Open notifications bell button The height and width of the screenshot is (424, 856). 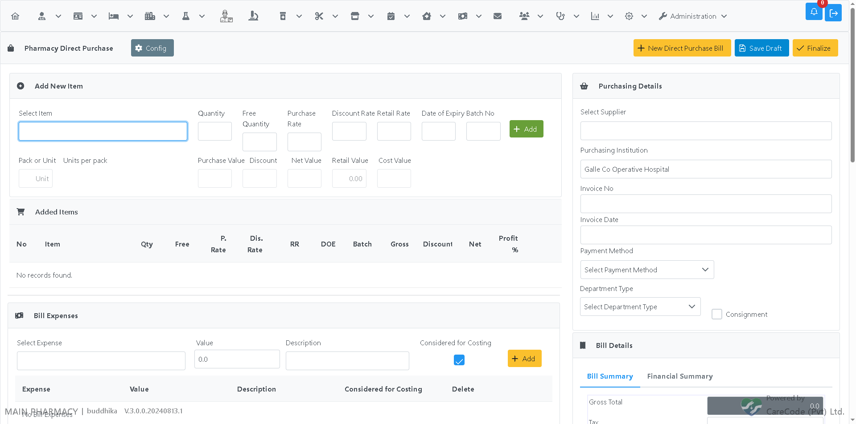[x=814, y=12]
